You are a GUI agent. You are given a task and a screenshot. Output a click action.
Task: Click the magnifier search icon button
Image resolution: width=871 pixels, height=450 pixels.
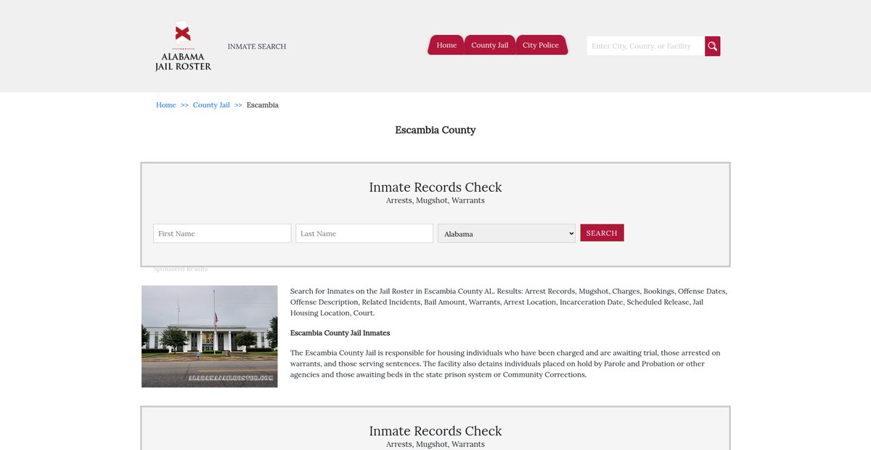(712, 46)
